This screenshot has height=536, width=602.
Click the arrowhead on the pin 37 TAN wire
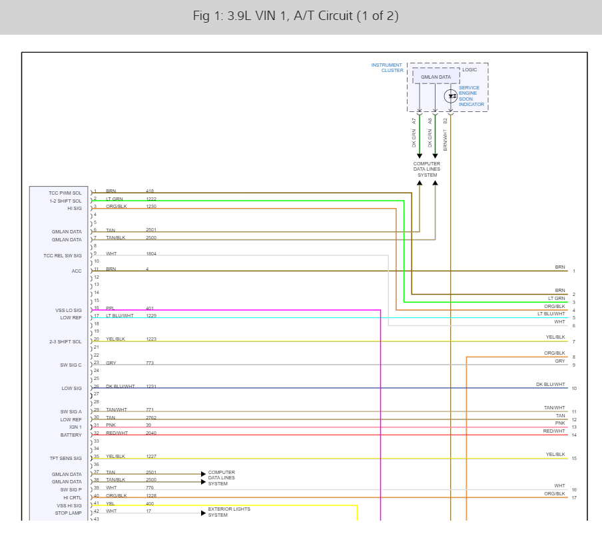204,474
